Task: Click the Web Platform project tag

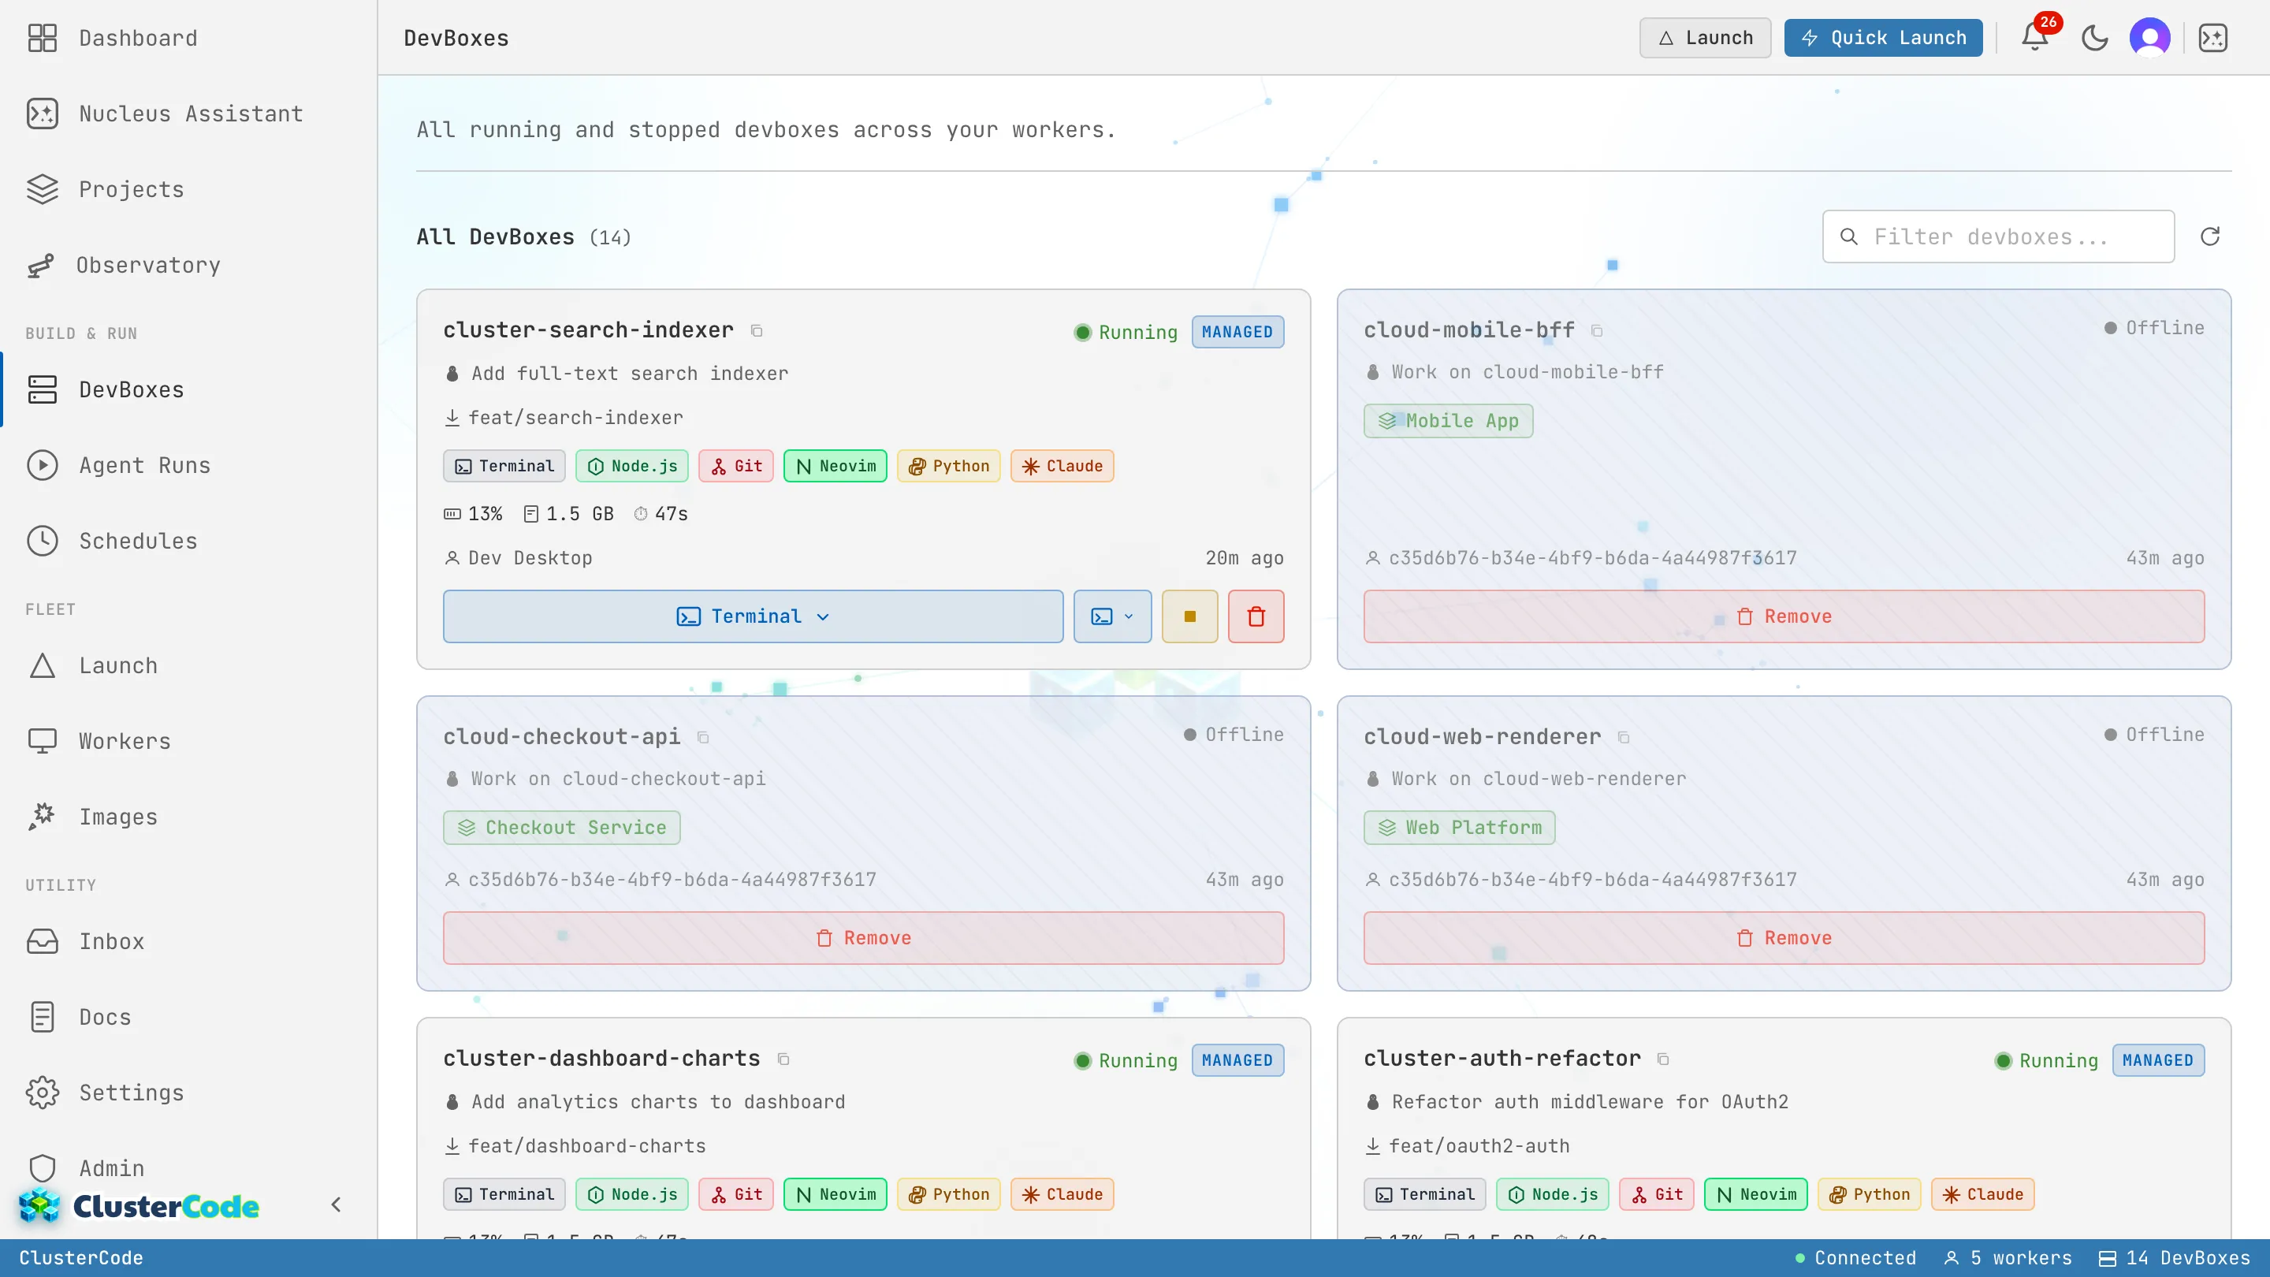Action: click(1459, 828)
